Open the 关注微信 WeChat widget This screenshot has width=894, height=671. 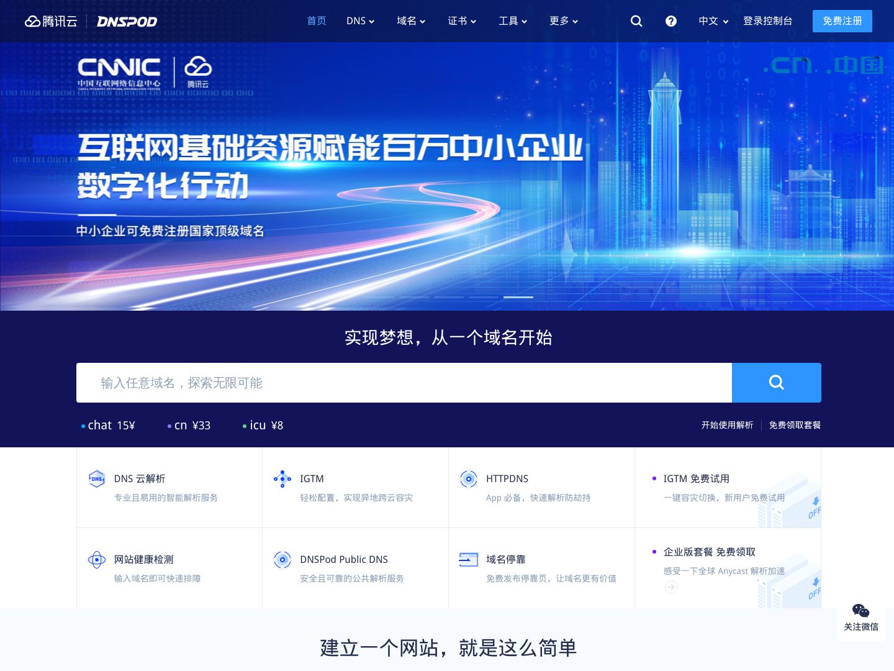[x=861, y=617]
